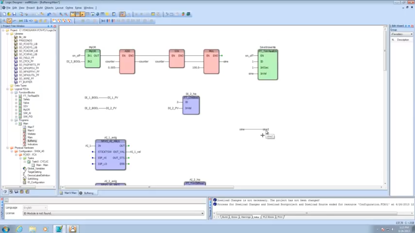
Task: Open the Language dropdown set to English
Action: click(45, 208)
